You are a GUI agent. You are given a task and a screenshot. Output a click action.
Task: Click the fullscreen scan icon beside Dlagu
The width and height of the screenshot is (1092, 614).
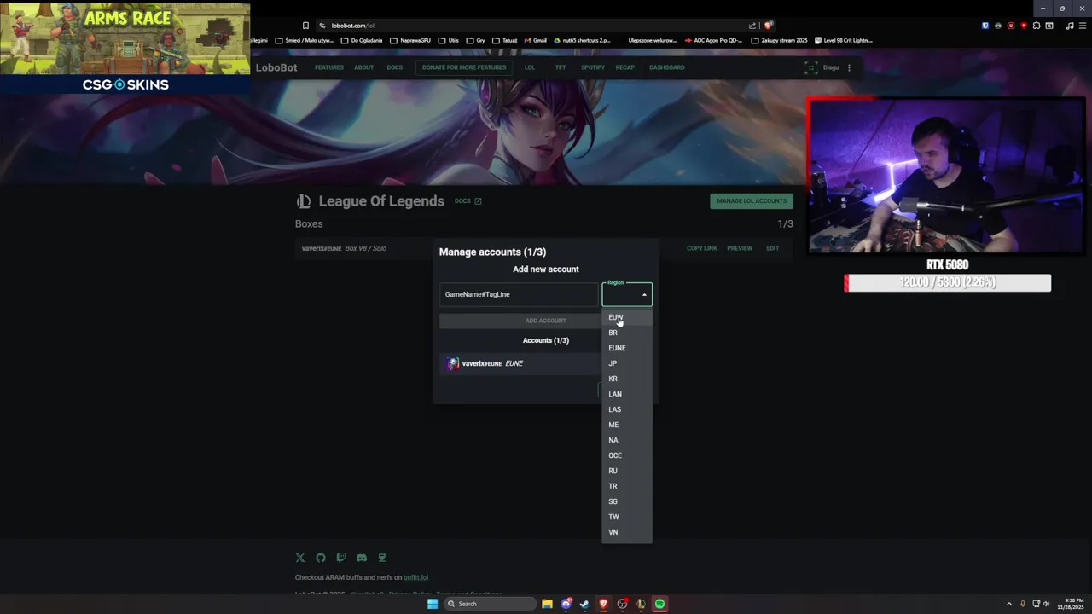810,67
